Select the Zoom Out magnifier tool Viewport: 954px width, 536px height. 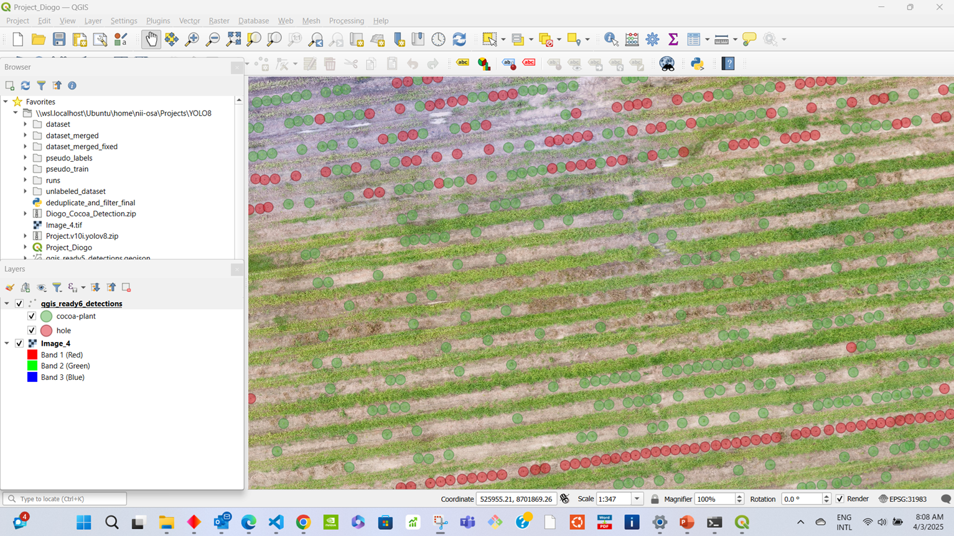tap(213, 39)
